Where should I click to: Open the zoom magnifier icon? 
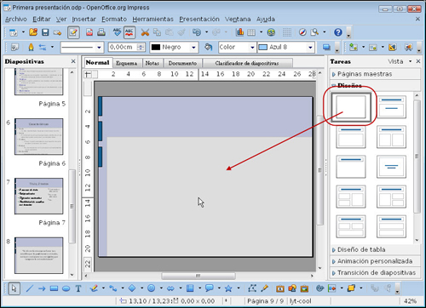coord(314,32)
